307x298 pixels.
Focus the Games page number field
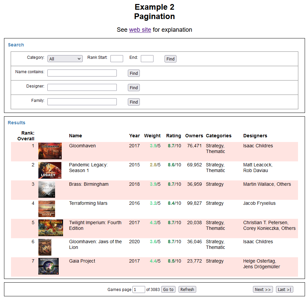(138, 290)
